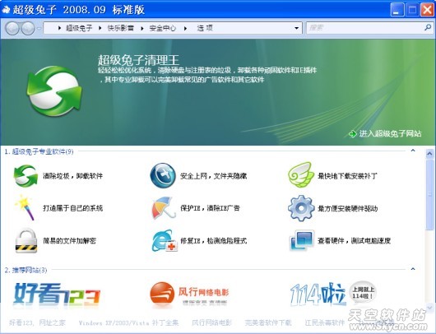Open the umbrella 保护IE icon
Image resolution: width=436 pixels, height=334 pixels.
point(164,208)
